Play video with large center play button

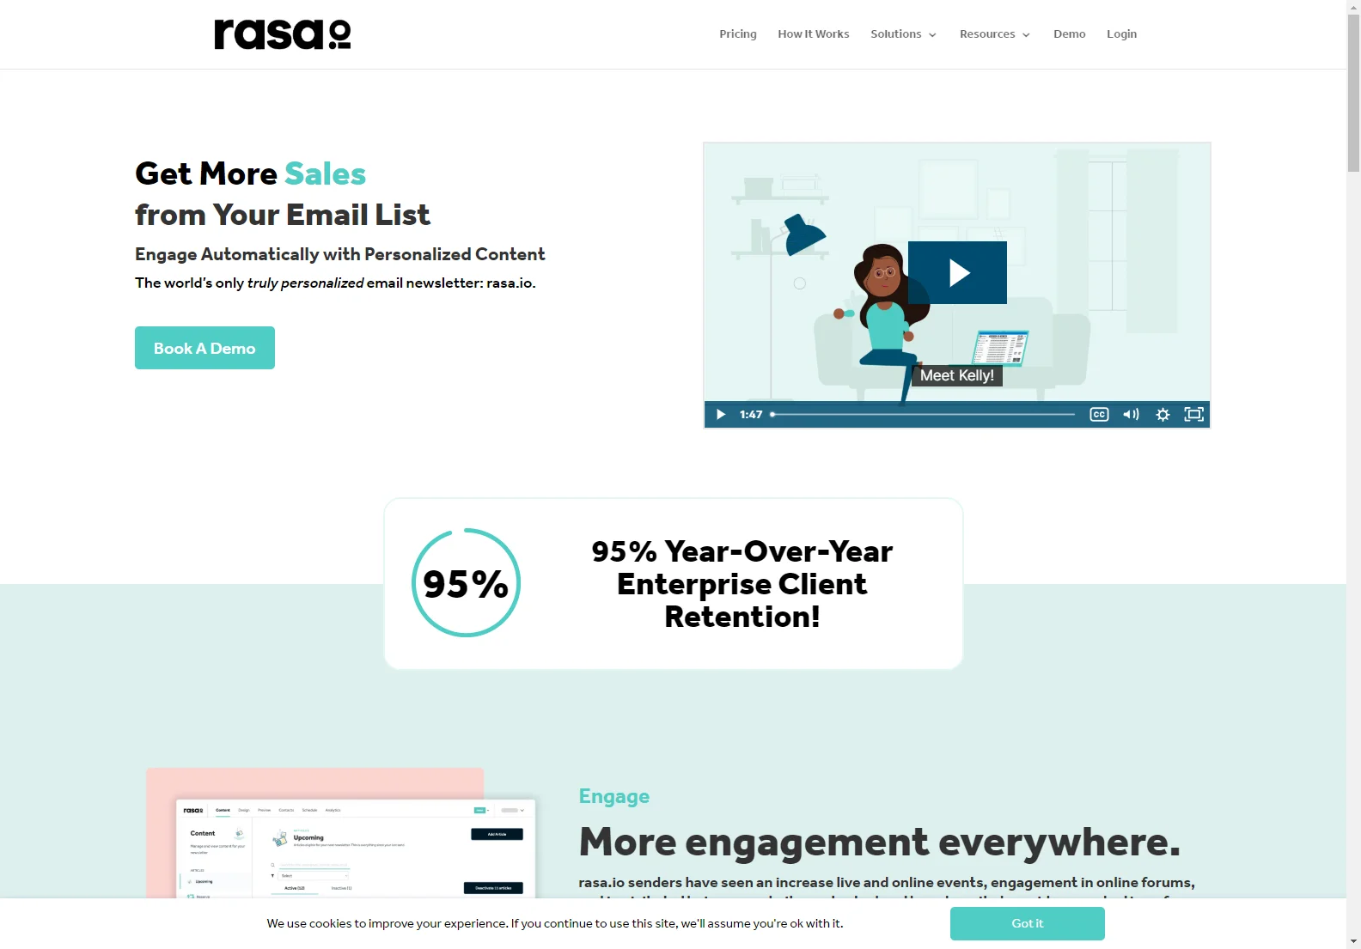click(957, 273)
